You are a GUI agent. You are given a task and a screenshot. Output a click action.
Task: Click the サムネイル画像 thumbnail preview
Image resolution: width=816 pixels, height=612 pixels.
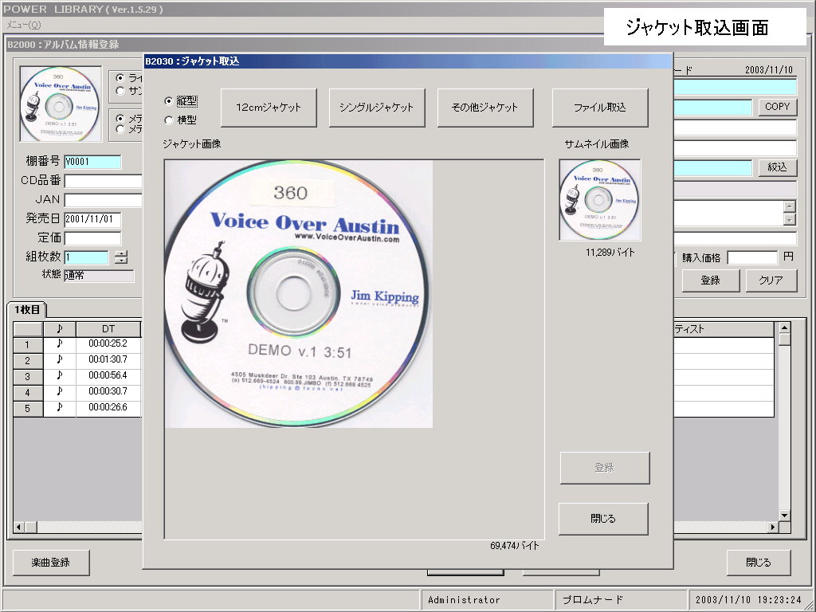(600, 200)
